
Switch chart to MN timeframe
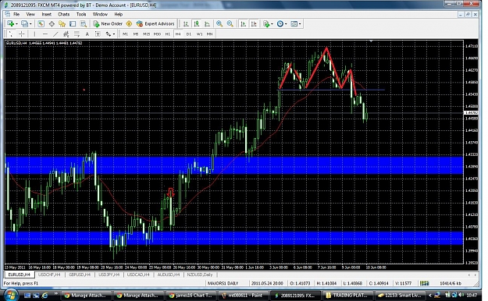click(x=210, y=34)
